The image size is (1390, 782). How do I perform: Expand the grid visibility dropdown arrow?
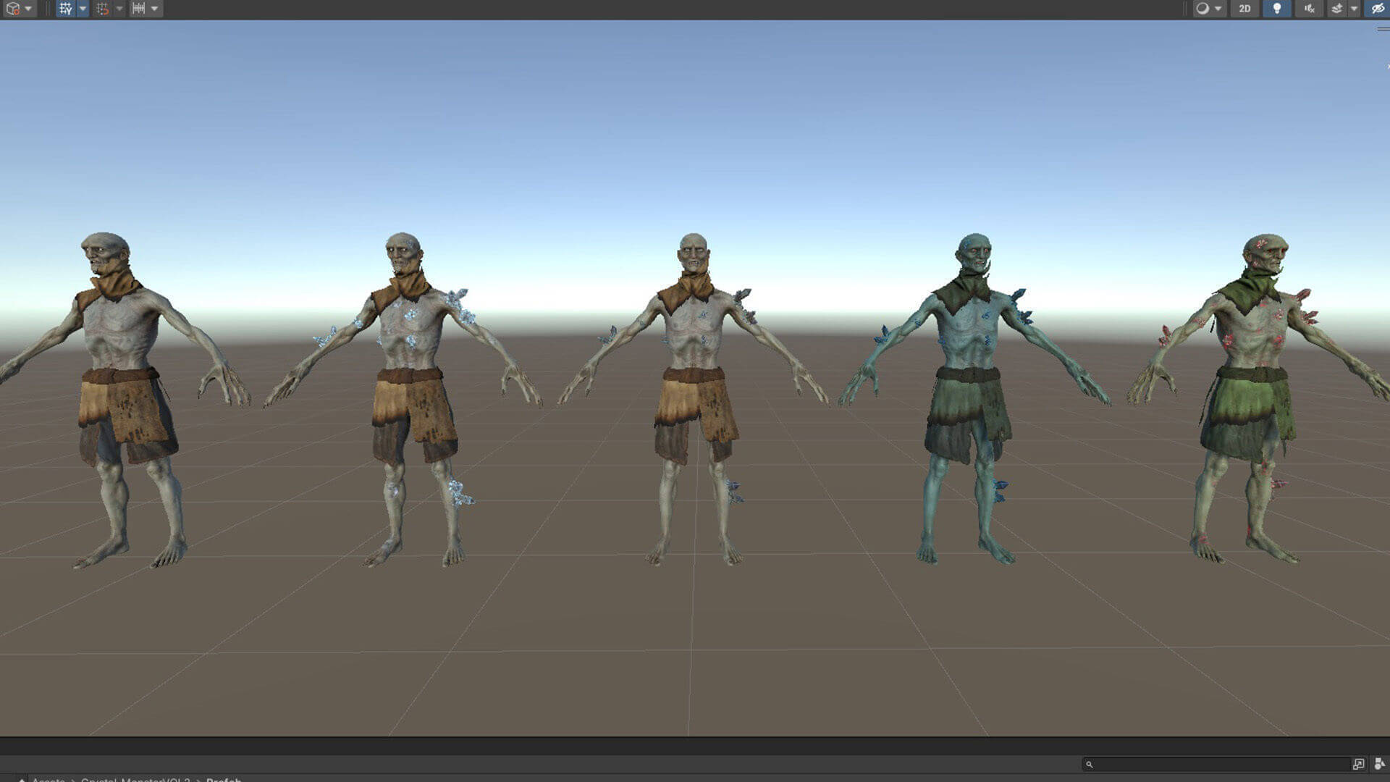[83, 9]
